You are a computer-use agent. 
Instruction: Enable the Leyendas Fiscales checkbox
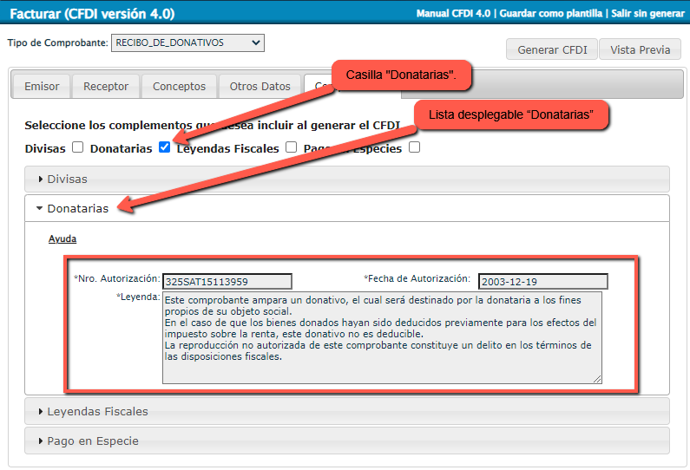pos(291,147)
